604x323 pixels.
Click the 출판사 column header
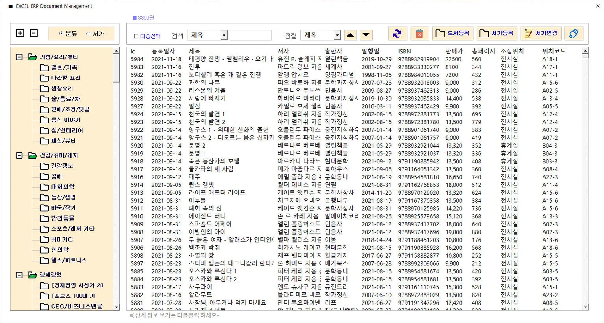tap(334, 51)
